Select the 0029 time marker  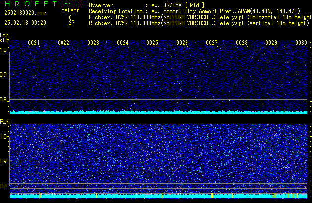[271, 43]
